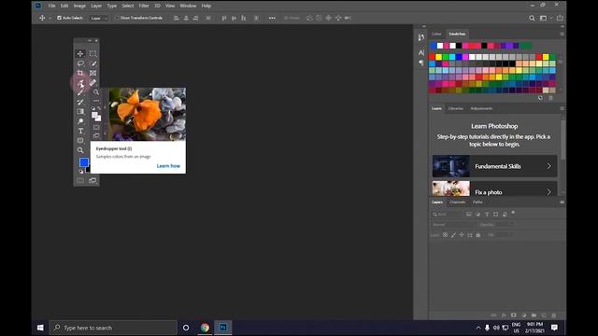The image size is (598, 336).
Task: Switch to the Color tab
Action: (436, 34)
